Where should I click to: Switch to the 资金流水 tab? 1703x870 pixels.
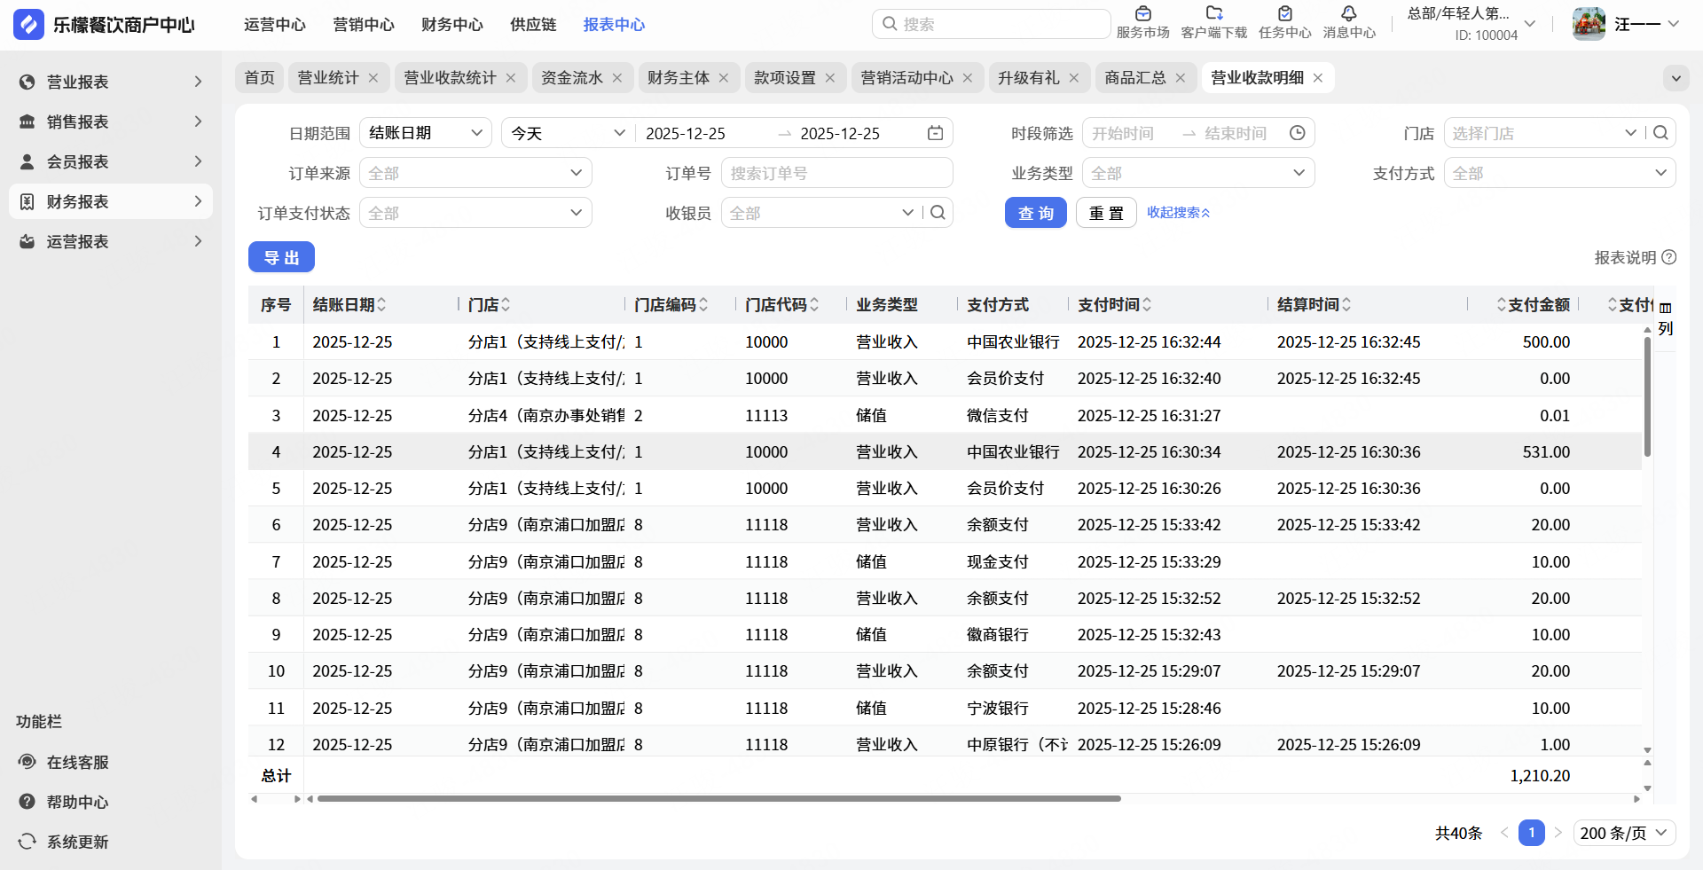click(x=572, y=78)
